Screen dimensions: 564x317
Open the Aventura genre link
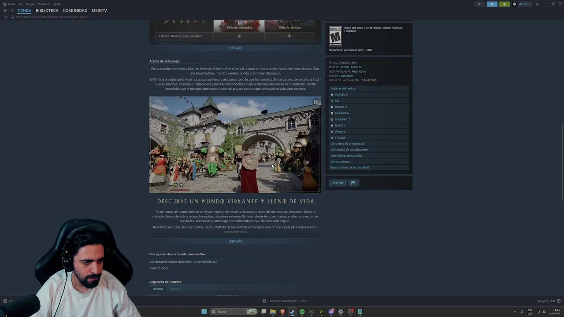coord(356,67)
